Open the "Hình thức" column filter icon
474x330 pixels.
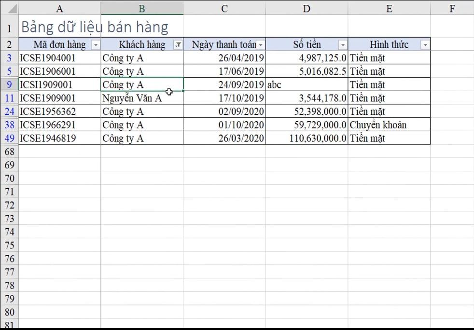pyautogui.click(x=424, y=44)
